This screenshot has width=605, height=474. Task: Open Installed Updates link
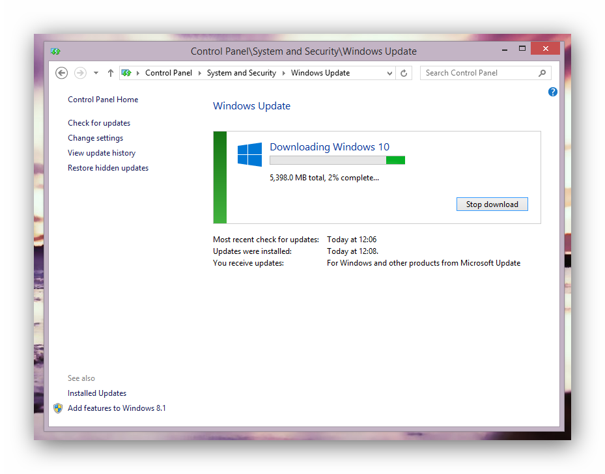tap(97, 393)
